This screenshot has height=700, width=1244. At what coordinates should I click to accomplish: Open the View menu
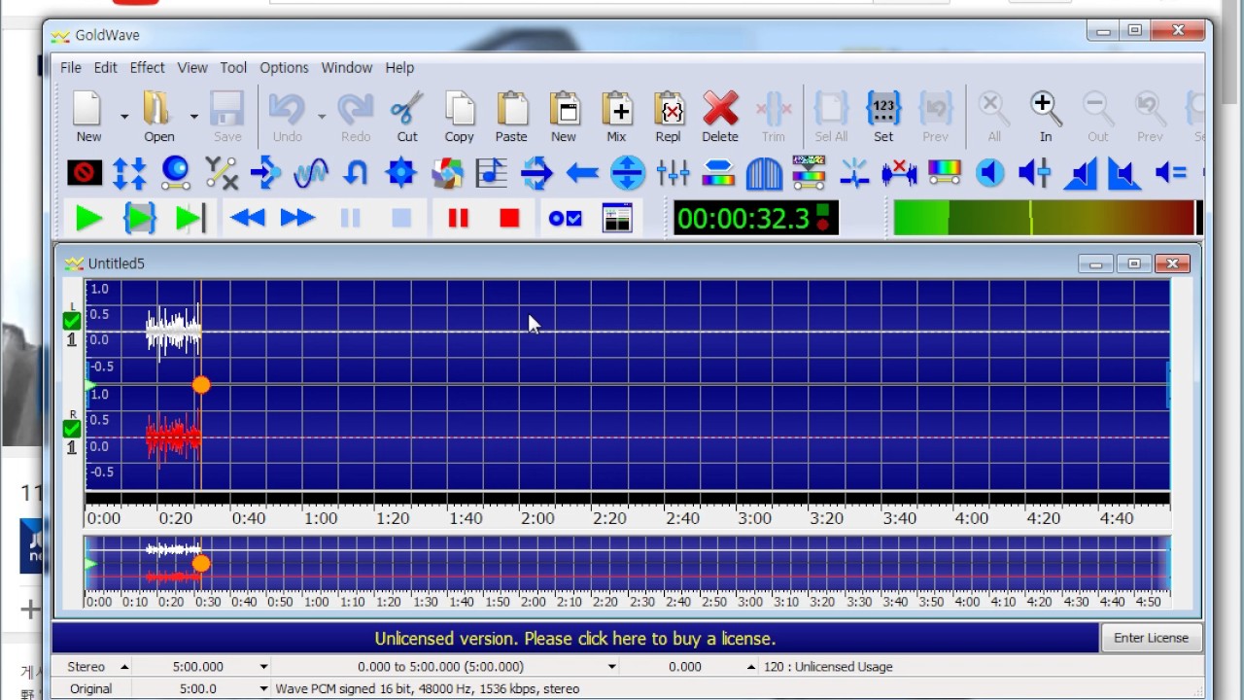click(191, 67)
